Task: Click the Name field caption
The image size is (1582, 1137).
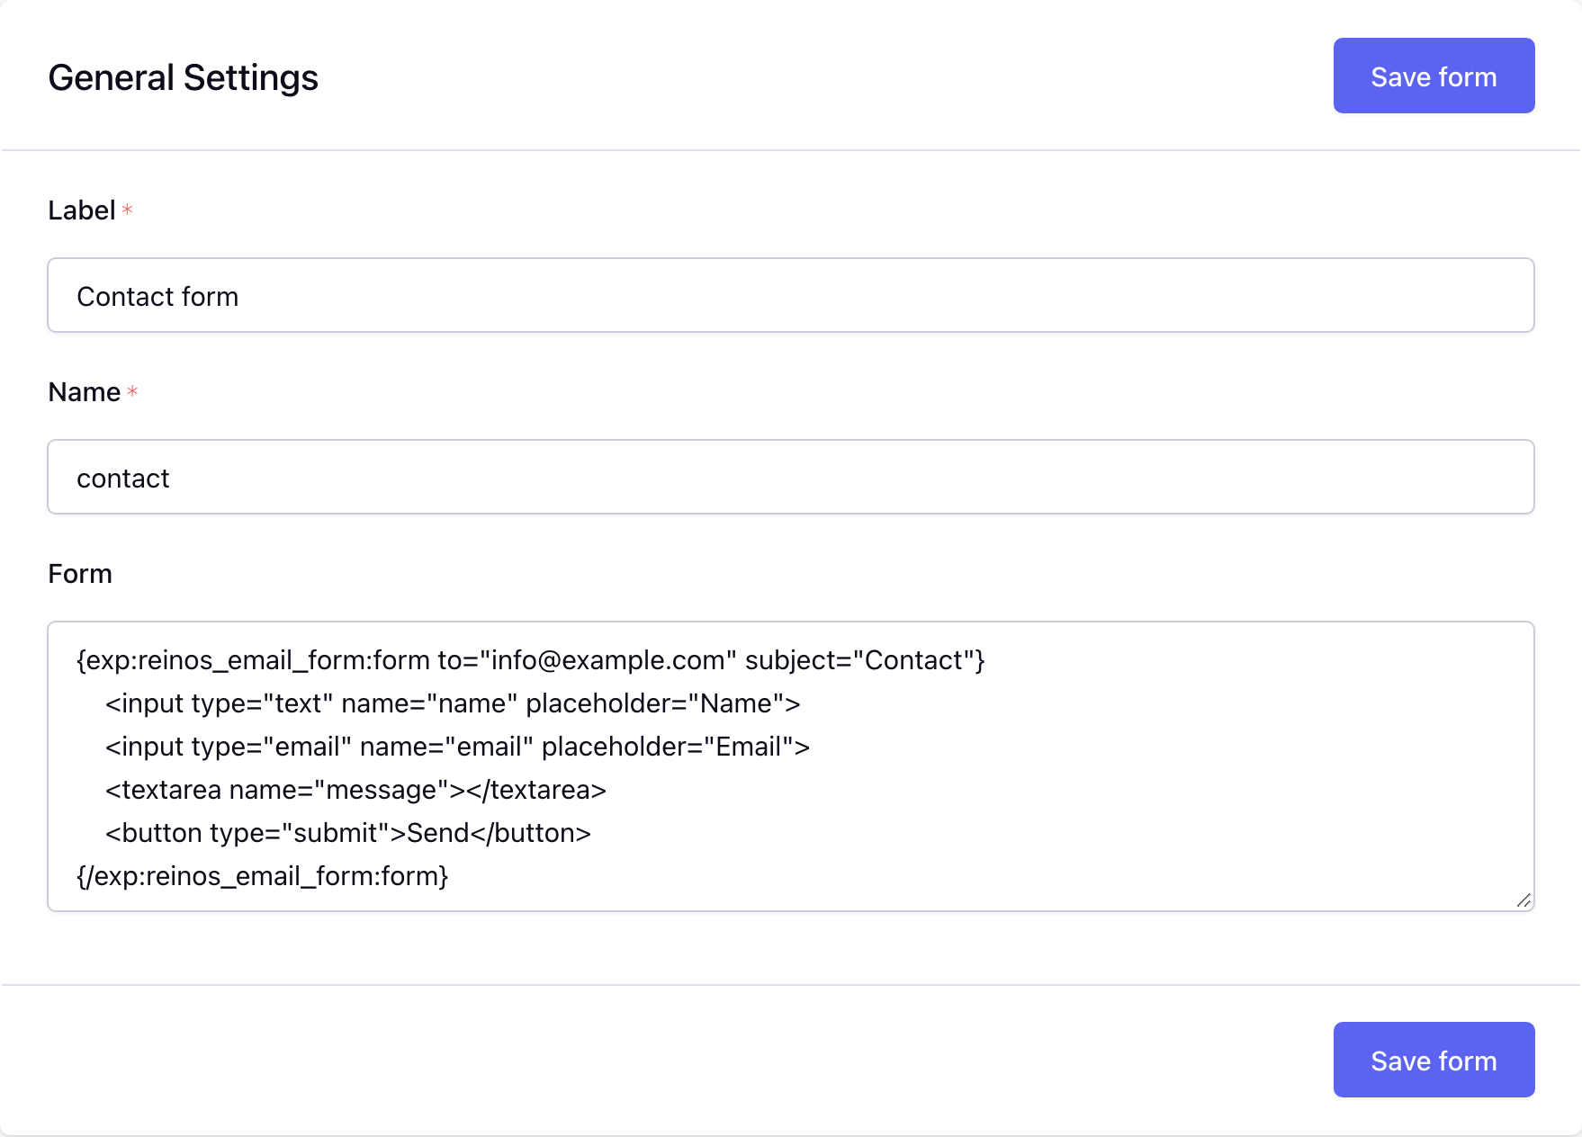Action: [x=85, y=392]
